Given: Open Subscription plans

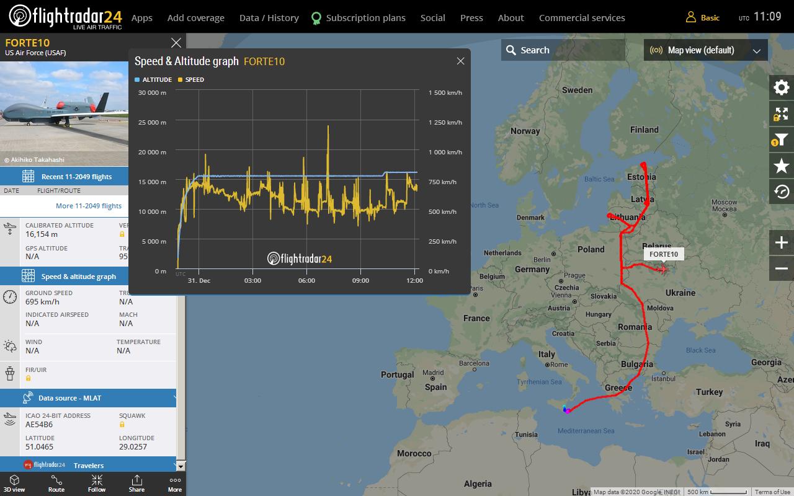Looking at the screenshot, I should click(359, 17).
